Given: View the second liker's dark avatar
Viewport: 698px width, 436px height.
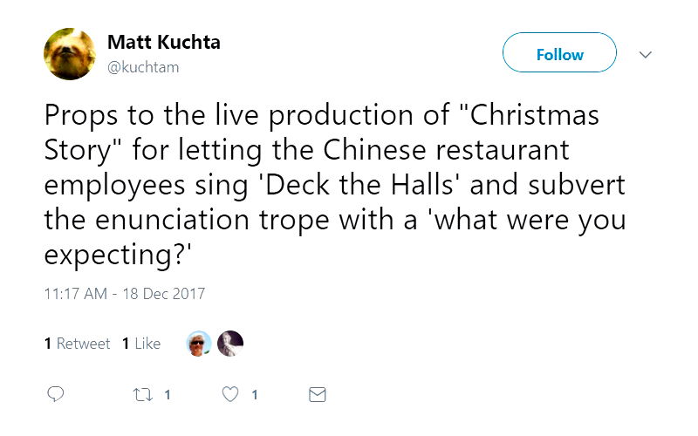Looking at the screenshot, I should pos(229,344).
